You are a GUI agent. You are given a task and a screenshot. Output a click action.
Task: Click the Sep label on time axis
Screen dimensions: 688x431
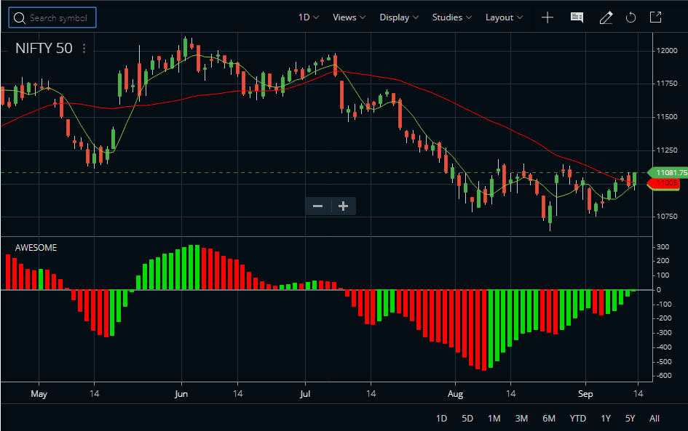tap(585, 394)
